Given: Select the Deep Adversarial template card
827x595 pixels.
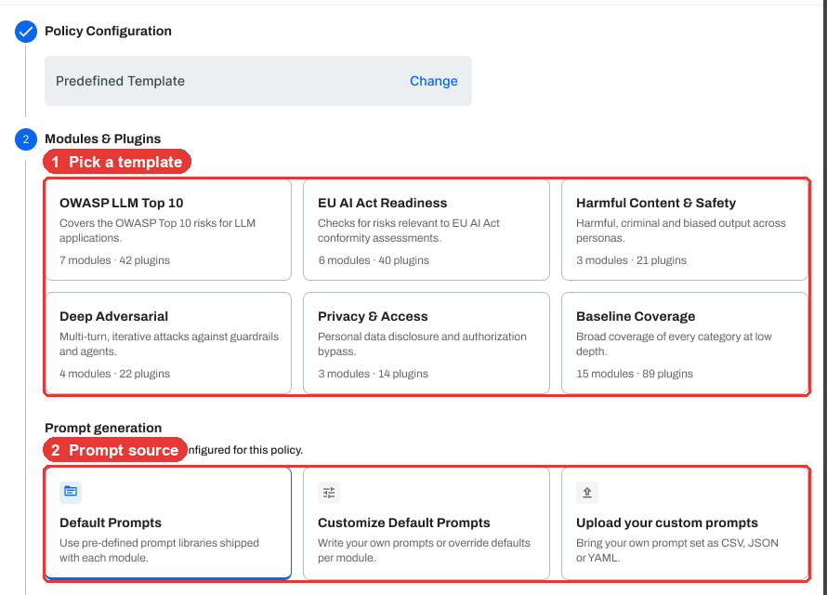Looking at the screenshot, I should [x=168, y=343].
